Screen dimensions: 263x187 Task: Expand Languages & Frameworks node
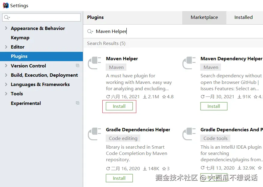6,85
